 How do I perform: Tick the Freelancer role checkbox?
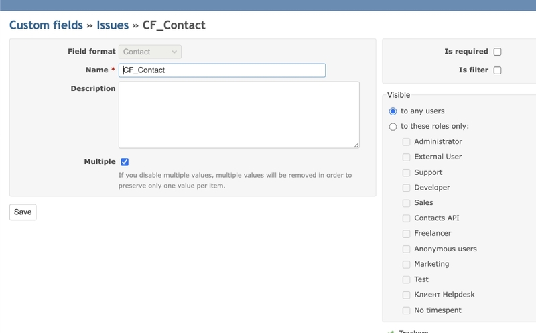[407, 234]
